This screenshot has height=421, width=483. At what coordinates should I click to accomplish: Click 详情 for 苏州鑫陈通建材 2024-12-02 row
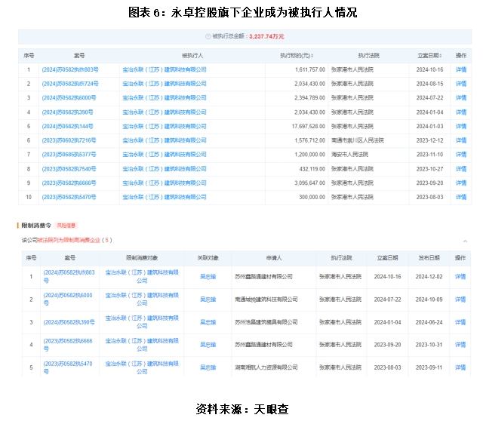[x=460, y=277]
